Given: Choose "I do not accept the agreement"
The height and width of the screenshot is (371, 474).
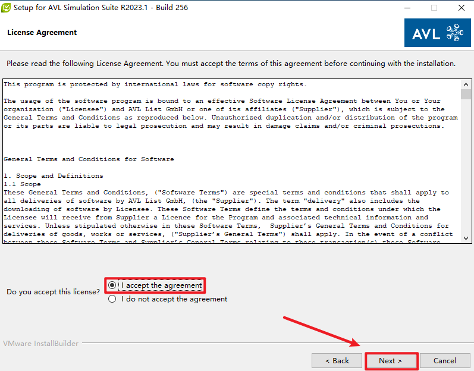Looking at the screenshot, I should pyautogui.click(x=112, y=299).
